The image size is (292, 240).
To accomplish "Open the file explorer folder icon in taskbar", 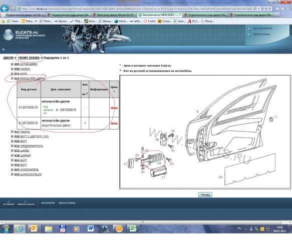I will [x=48, y=229].
